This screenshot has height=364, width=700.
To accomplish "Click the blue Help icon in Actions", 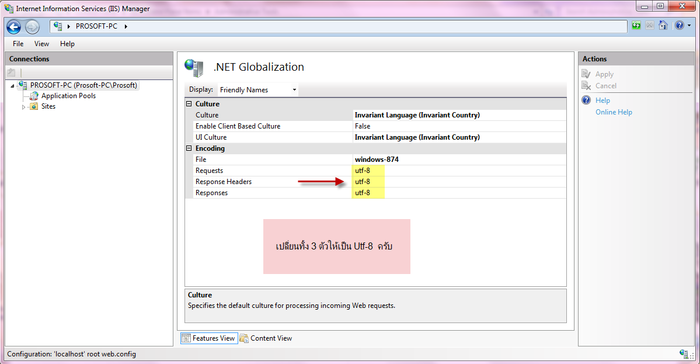I will coord(586,100).
